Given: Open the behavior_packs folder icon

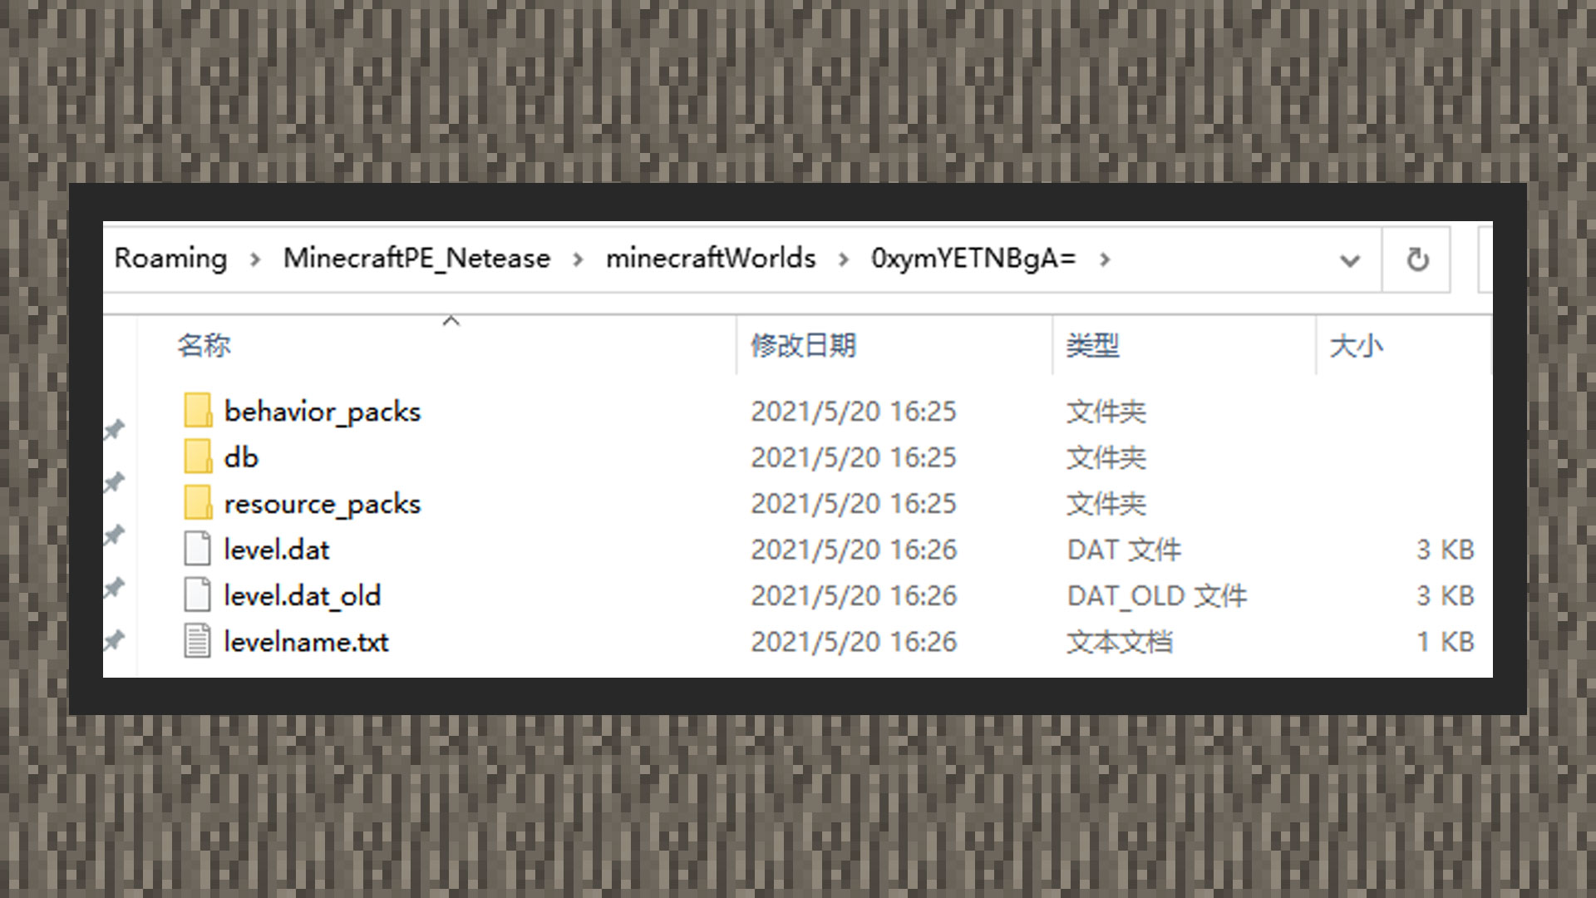Looking at the screenshot, I should (198, 411).
